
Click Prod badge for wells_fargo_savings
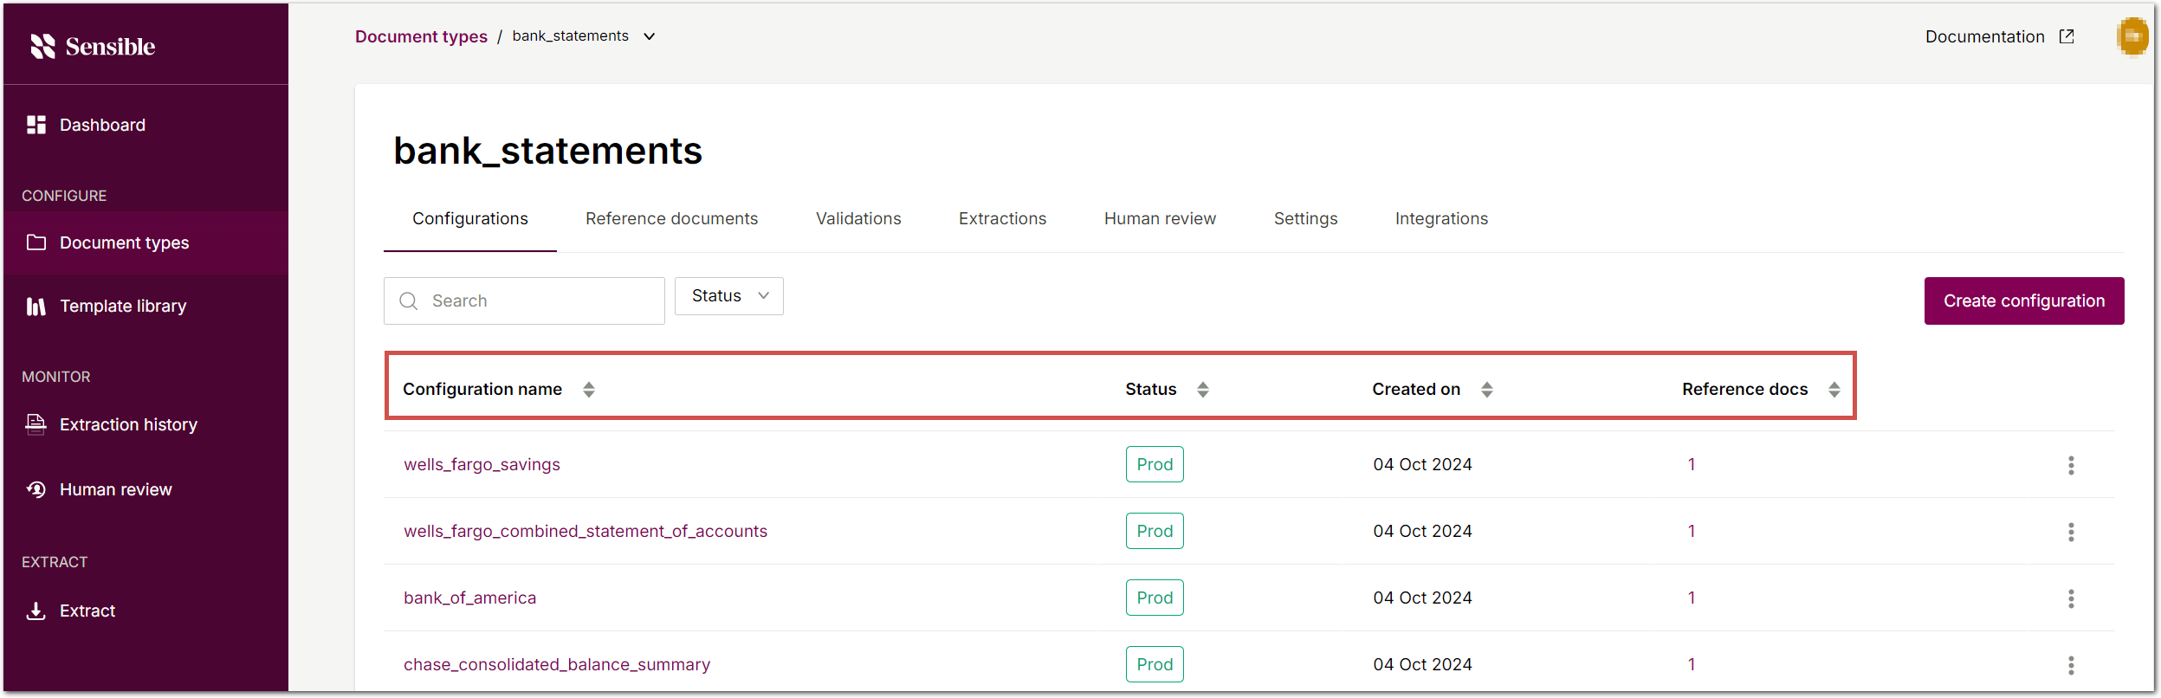(x=1155, y=464)
